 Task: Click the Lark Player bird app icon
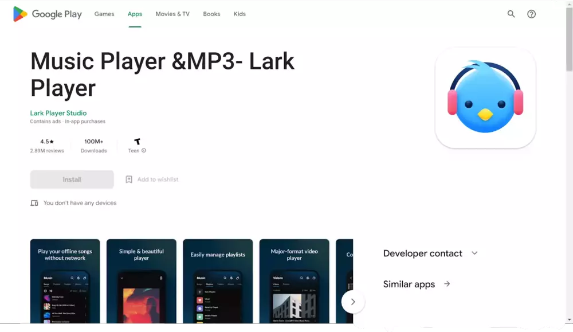[485, 97]
